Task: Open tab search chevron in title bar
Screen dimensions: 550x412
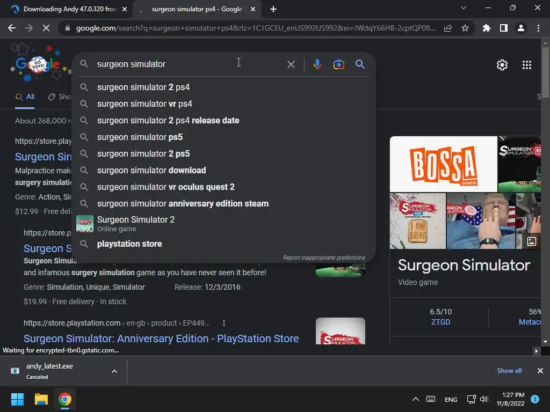Action: pos(464,8)
